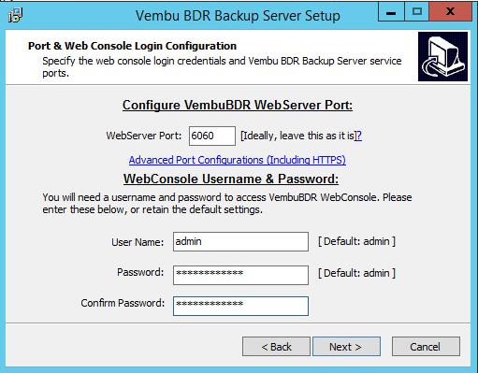Open the question mark help link
Image resolution: width=478 pixels, height=373 pixels.
pyautogui.click(x=358, y=136)
